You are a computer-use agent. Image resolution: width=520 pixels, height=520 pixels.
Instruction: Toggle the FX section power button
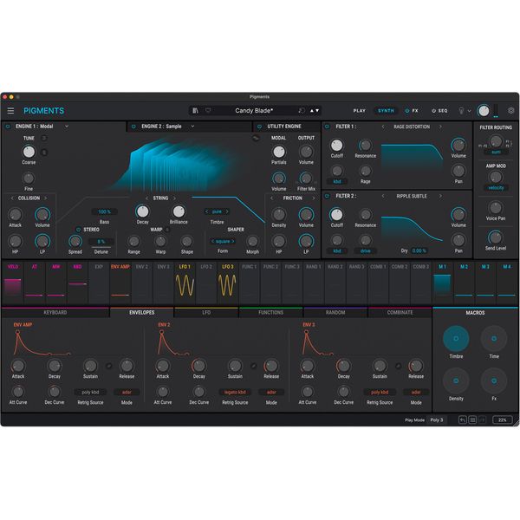(406, 111)
